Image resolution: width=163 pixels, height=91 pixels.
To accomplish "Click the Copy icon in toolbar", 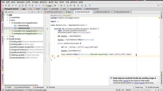I will (x=23, y=6).
